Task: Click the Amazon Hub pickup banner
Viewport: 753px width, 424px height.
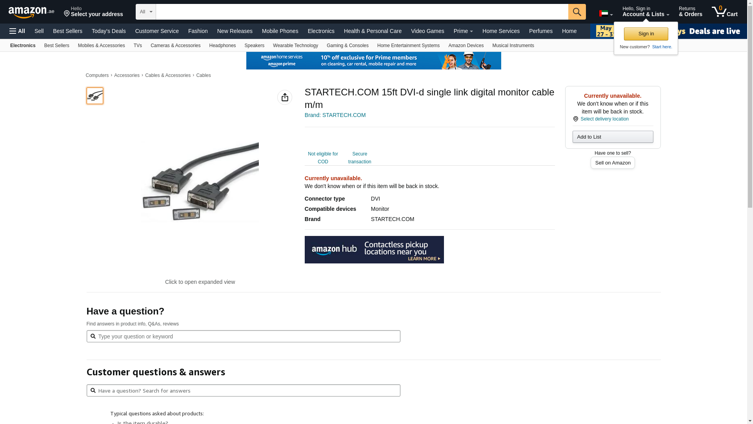Action: [374, 250]
